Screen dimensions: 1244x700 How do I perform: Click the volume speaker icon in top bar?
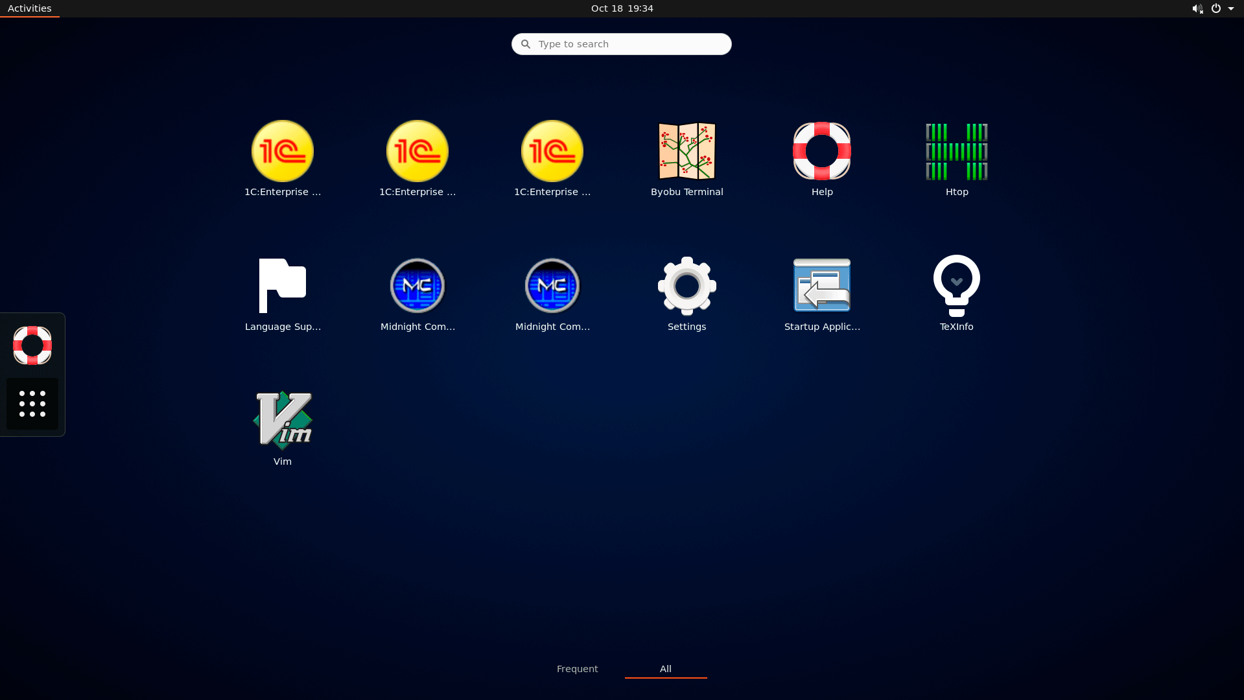[x=1197, y=8]
